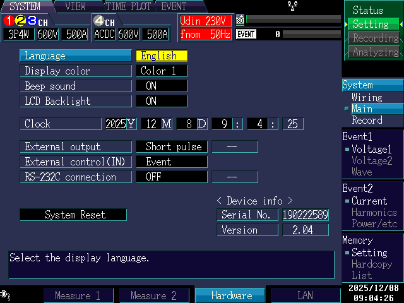Toggle the Beep sound ON setting
The width and height of the screenshot is (404, 303).
click(x=161, y=86)
